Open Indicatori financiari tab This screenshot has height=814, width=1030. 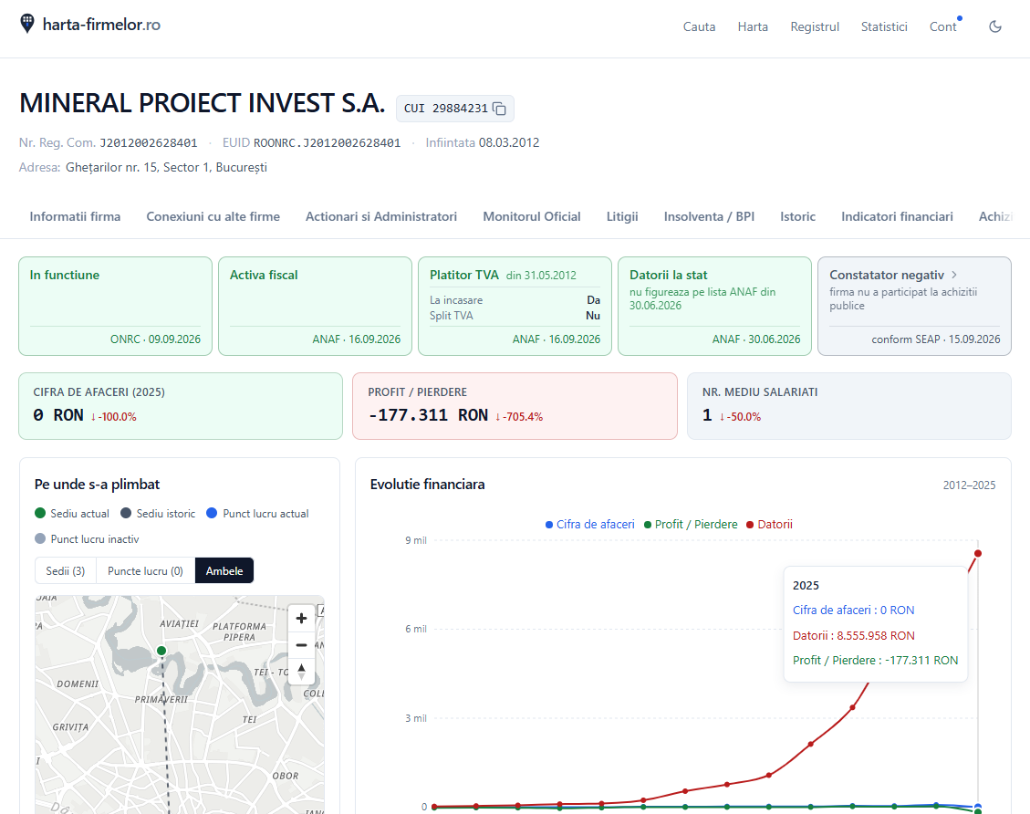click(897, 216)
